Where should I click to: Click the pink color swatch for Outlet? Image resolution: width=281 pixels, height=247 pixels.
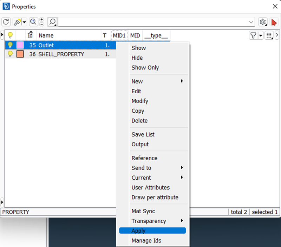pyautogui.click(x=20, y=45)
